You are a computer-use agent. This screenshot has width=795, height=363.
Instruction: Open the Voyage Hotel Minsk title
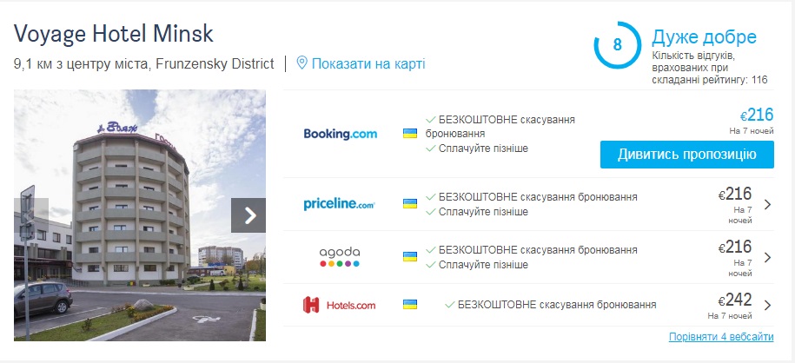click(114, 35)
